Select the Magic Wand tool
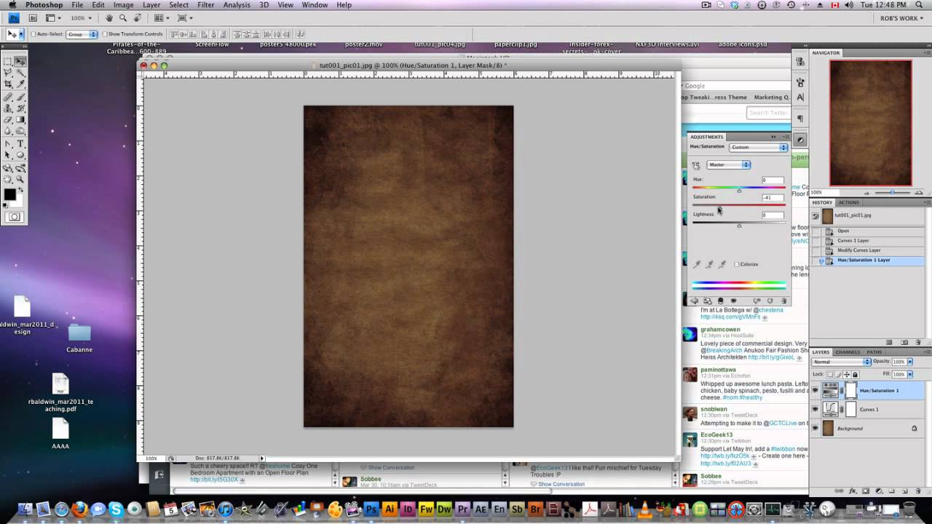Screen dimensions: 932x524 click(x=20, y=74)
